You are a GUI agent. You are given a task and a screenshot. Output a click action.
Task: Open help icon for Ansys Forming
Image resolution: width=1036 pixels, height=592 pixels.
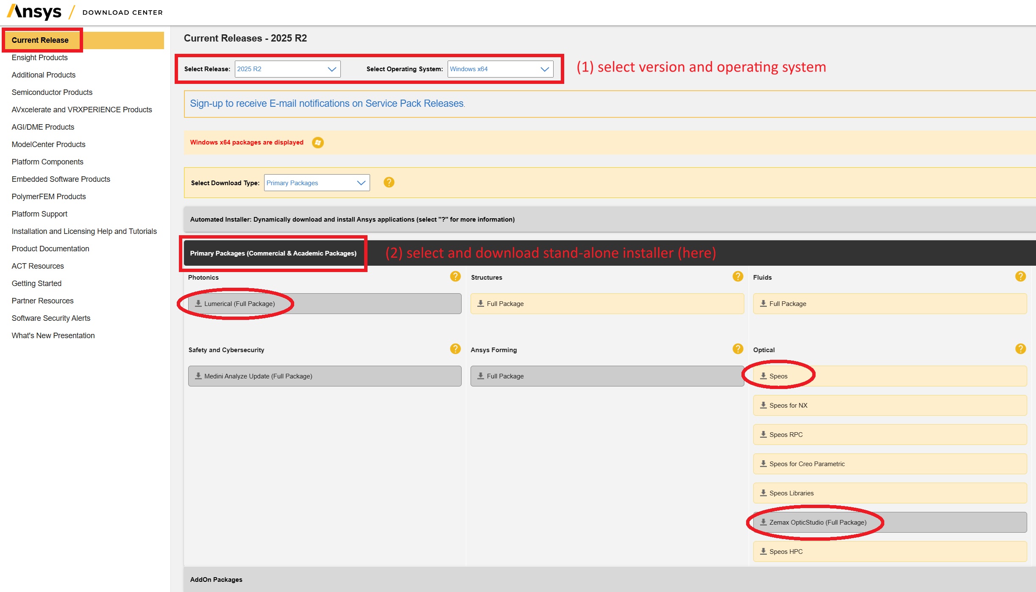(x=738, y=349)
